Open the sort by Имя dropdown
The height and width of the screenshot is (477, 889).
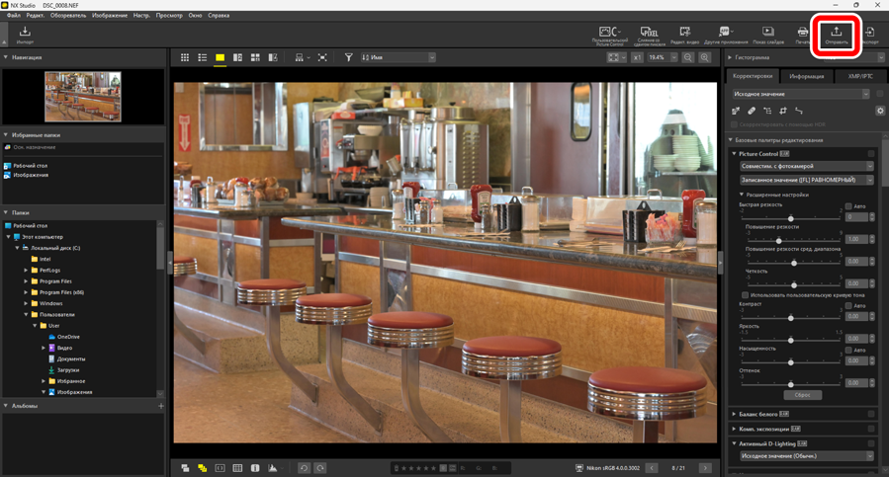tap(398, 58)
